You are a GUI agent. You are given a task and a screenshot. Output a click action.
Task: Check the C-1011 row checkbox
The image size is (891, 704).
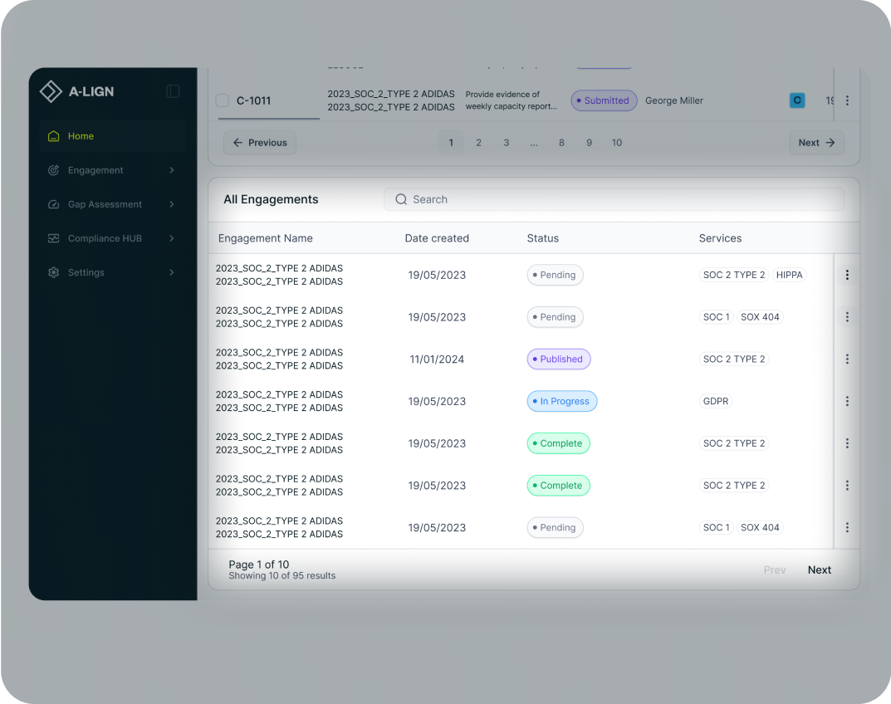point(223,100)
